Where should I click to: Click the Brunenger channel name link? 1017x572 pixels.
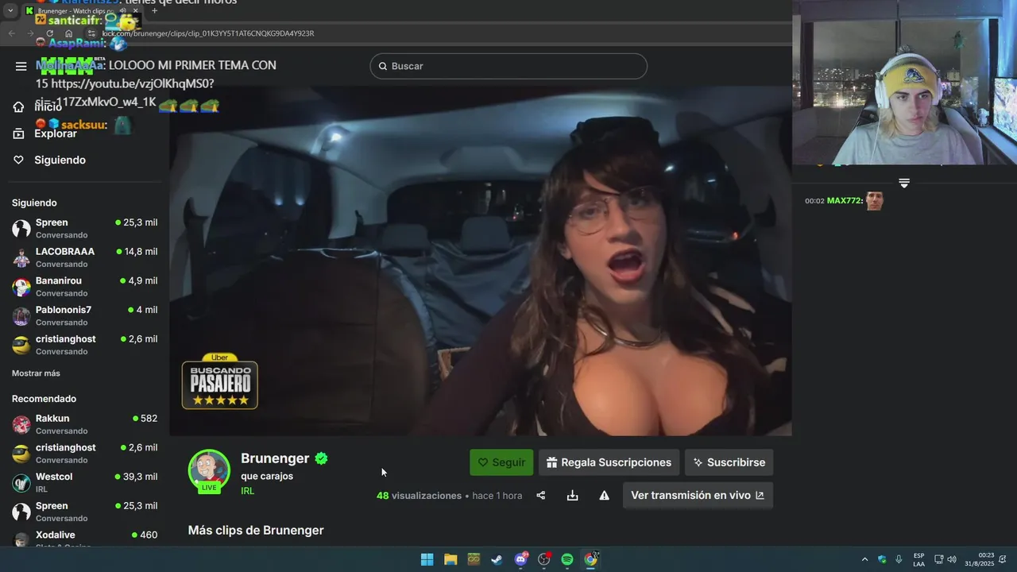click(x=275, y=458)
